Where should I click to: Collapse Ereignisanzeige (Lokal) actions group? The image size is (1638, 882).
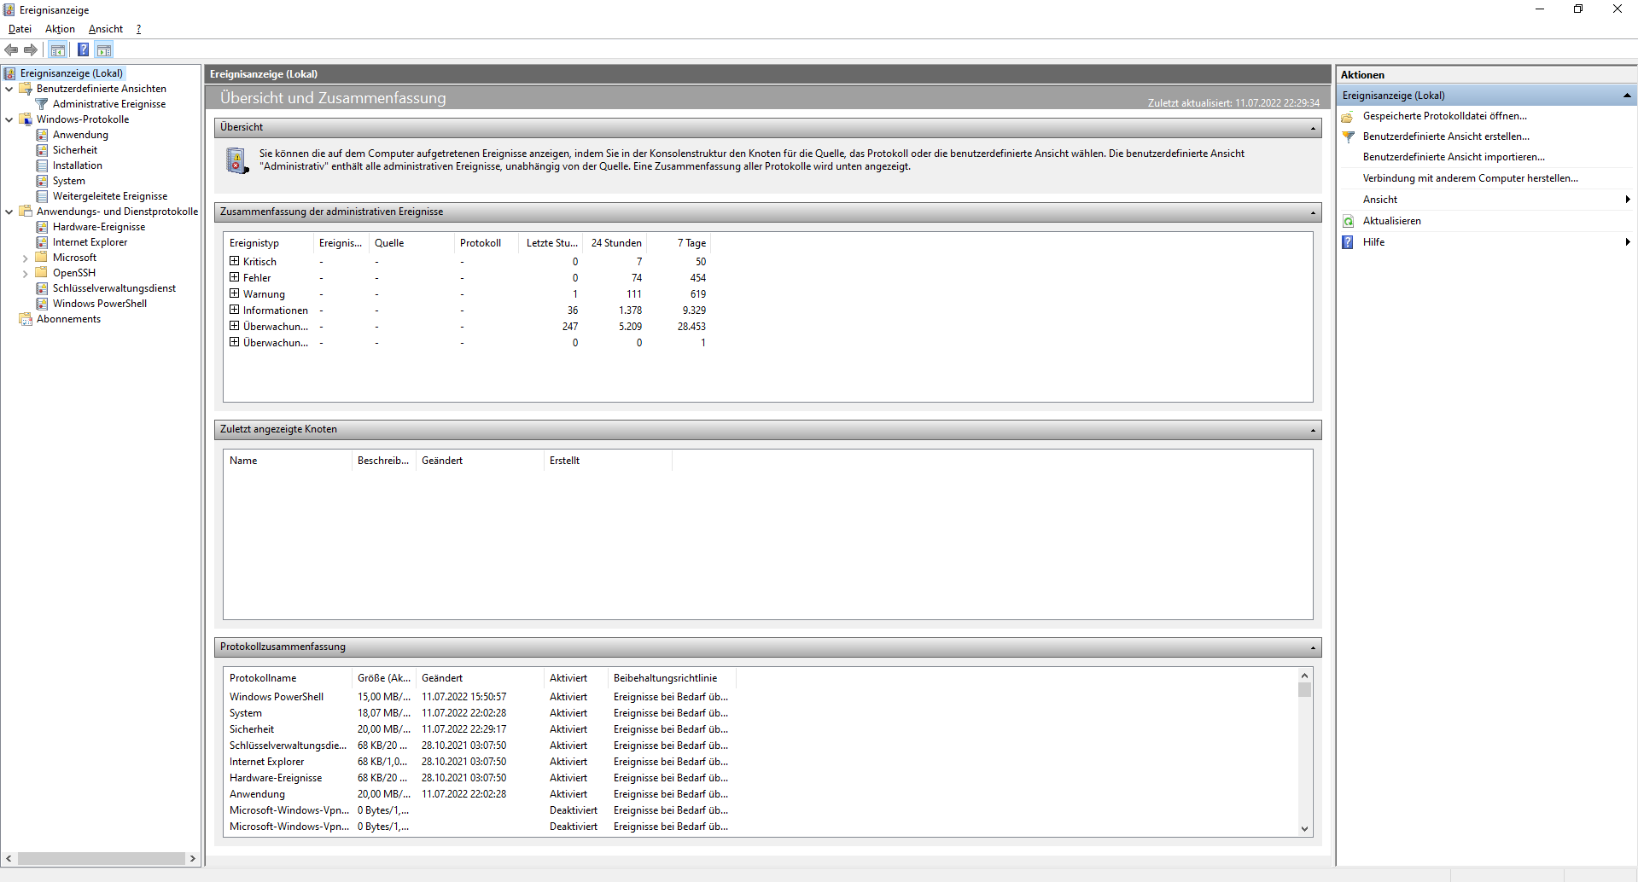[x=1627, y=96]
